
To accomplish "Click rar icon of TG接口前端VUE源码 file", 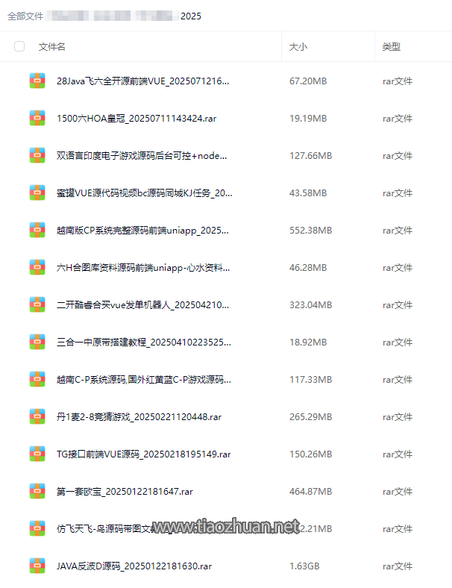I will pyautogui.click(x=37, y=454).
